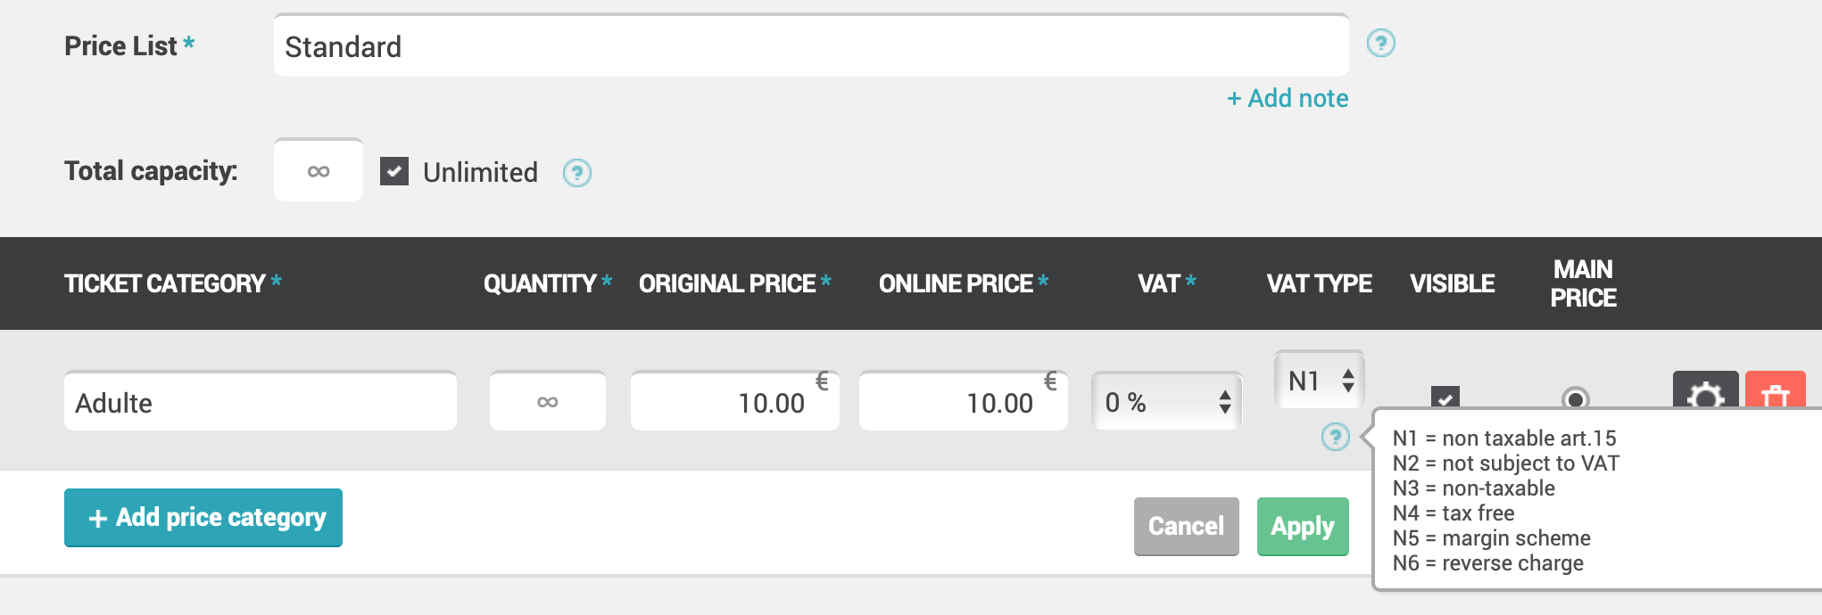Toggle the Visible checkbox for Adulte

click(x=1445, y=398)
